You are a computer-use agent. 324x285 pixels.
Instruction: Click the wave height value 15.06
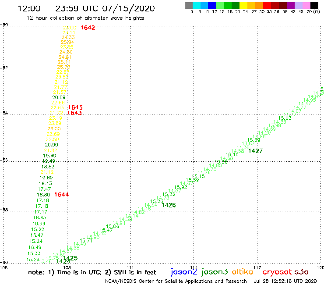point(113,226)
